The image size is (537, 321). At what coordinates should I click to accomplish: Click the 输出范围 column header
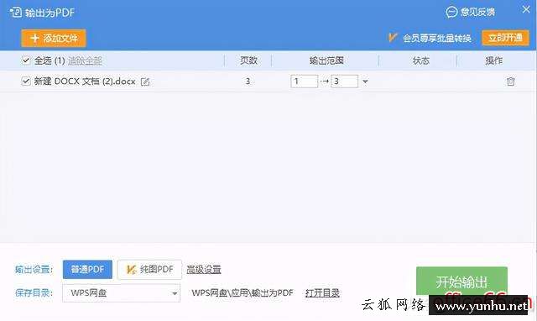click(326, 61)
